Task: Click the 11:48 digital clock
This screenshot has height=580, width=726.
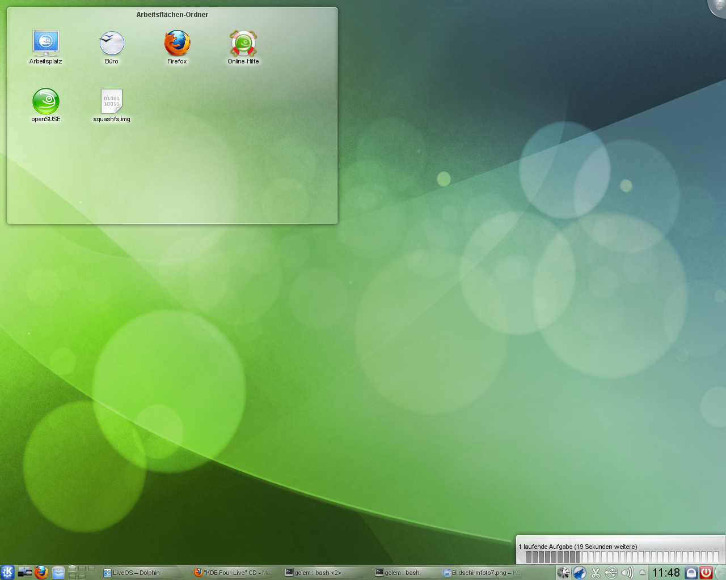Action: [x=666, y=573]
